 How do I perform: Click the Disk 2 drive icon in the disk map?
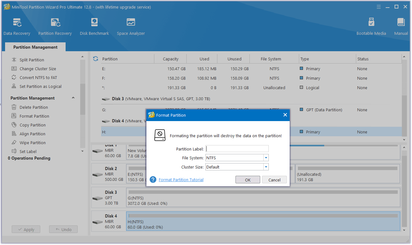coord(98,175)
